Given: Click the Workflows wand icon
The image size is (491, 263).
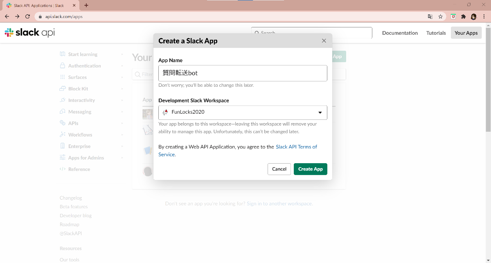Looking at the screenshot, I should coord(63,135).
